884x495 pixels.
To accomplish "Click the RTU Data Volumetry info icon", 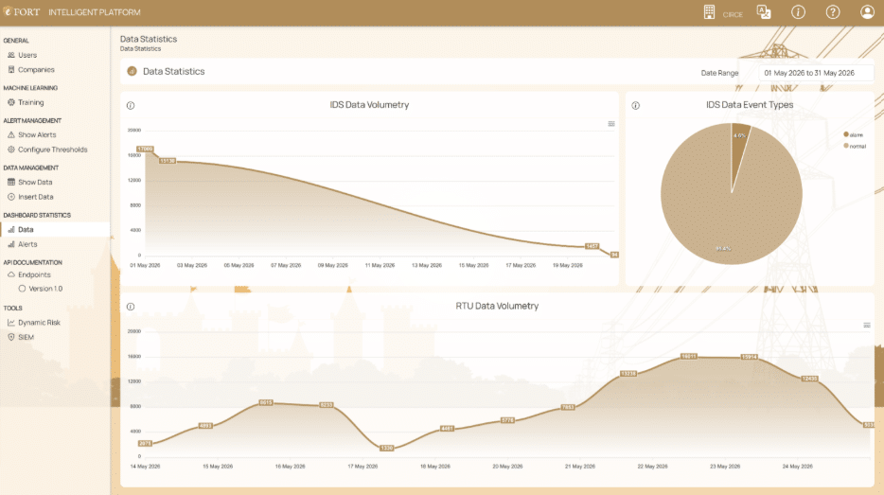I will point(131,307).
